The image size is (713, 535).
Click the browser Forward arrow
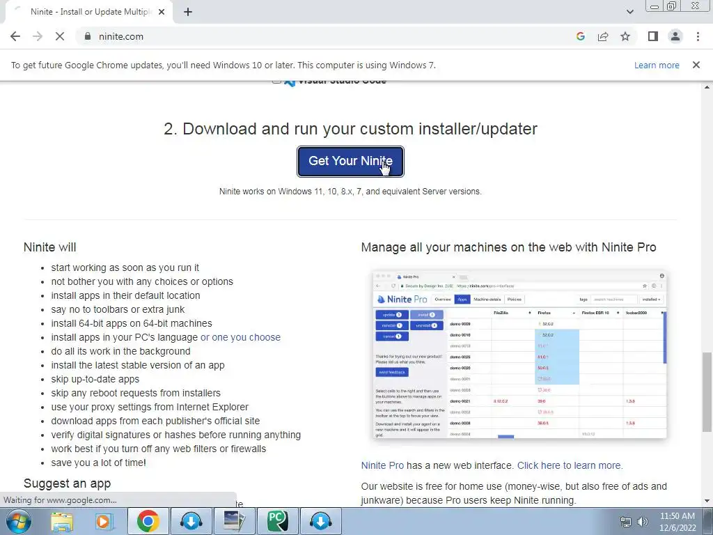(x=38, y=36)
